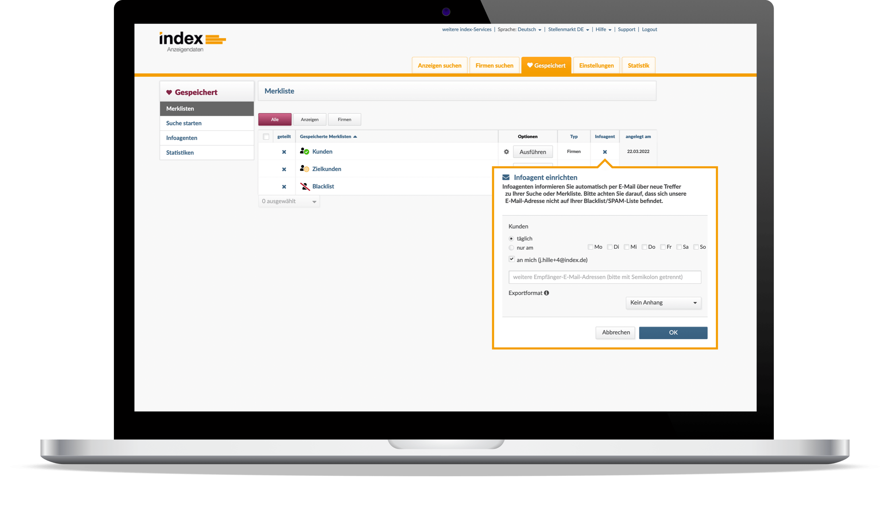Check the Mo weekday checkbox
This screenshot has height=517, width=890.
pos(590,247)
